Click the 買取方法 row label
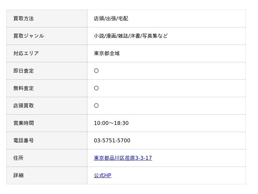258x194 pixels. (24, 18)
